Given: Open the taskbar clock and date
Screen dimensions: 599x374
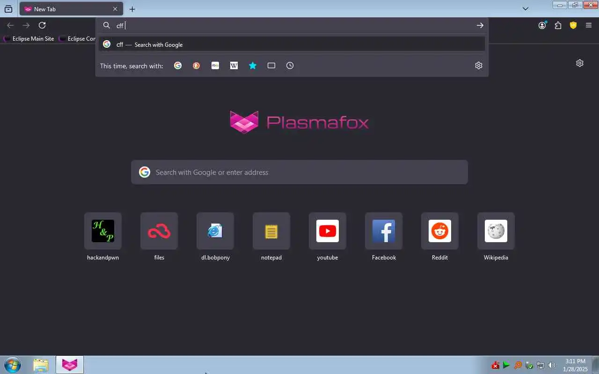Looking at the screenshot, I should tap(575, 365).
